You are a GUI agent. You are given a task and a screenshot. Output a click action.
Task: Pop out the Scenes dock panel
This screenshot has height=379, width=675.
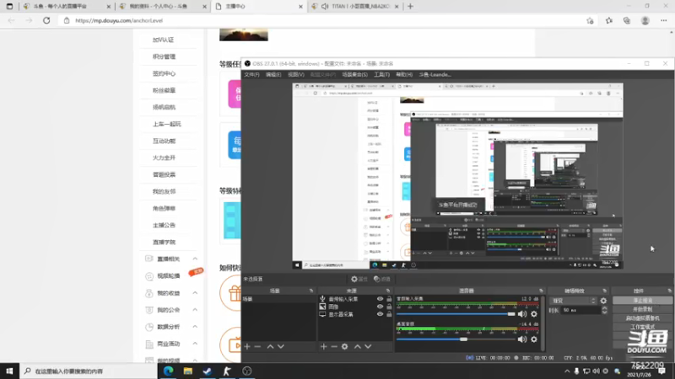(311, 291)
